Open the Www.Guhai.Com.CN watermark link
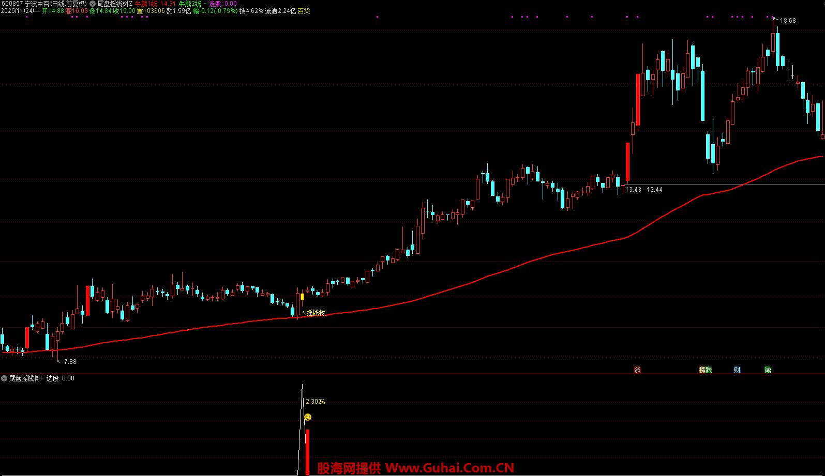 pyautogui.click(x=449, y=468)
